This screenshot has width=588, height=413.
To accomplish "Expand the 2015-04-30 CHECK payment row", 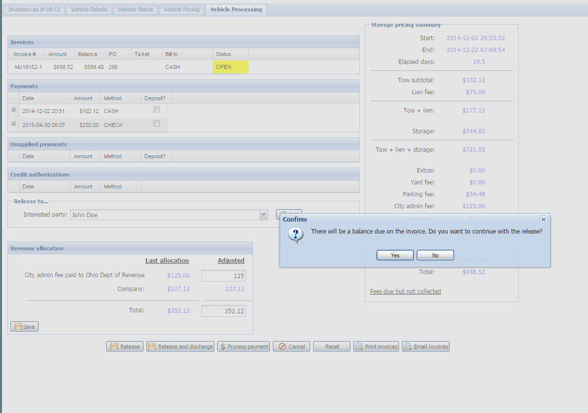I will tap(13, 123).
